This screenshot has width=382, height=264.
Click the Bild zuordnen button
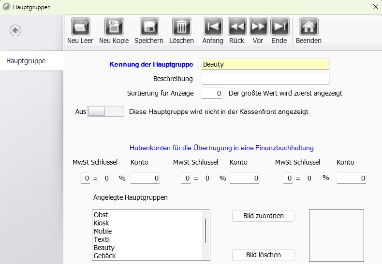click(x=263, y=216)
